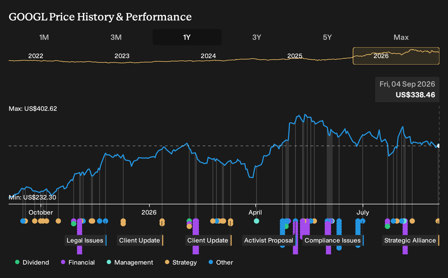Open the Strategic Alliance event label
The height and width of the screenshot is (278, 448).
click(411, 240)
